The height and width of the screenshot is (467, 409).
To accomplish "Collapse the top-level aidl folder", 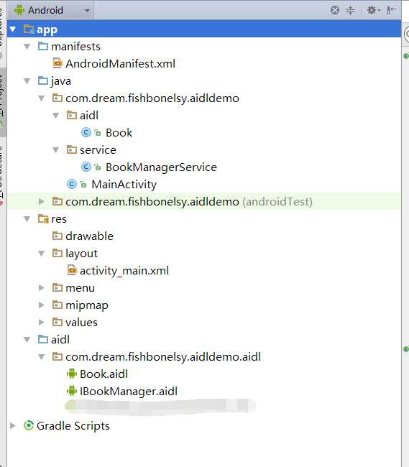I will coord(27,340).
